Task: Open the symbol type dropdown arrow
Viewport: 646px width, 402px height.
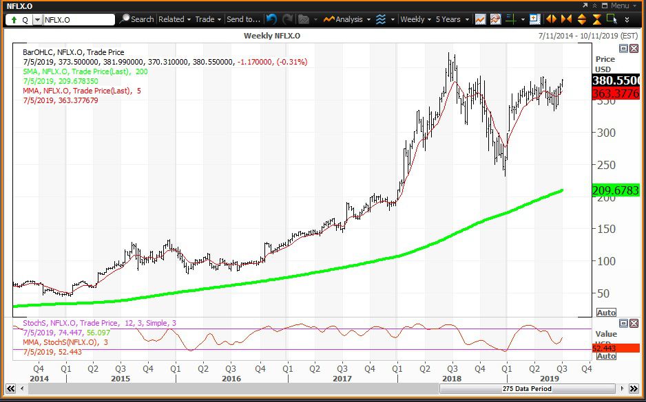Action: pos(37,20)
